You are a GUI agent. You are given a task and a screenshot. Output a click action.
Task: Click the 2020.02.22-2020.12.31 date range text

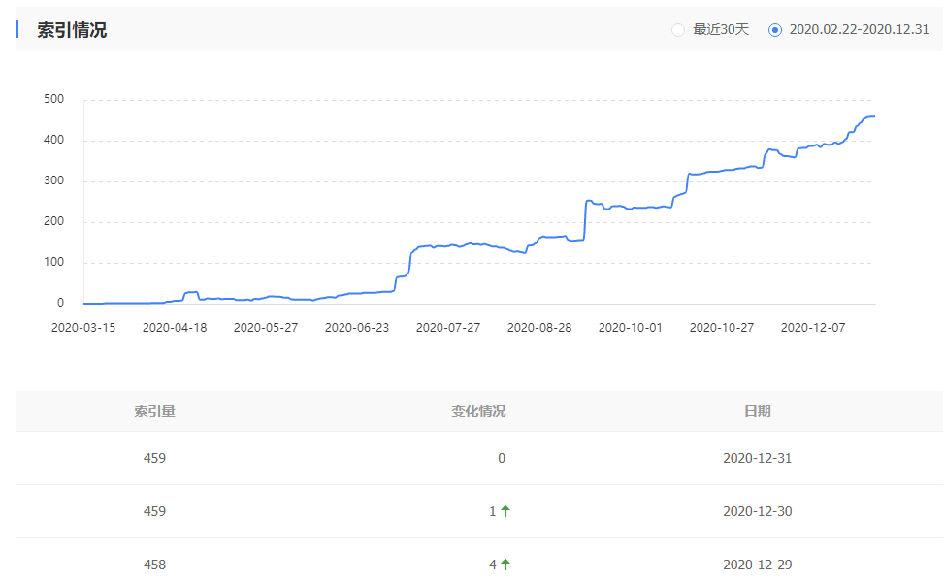pyautogui.click(x=860, y=29)
